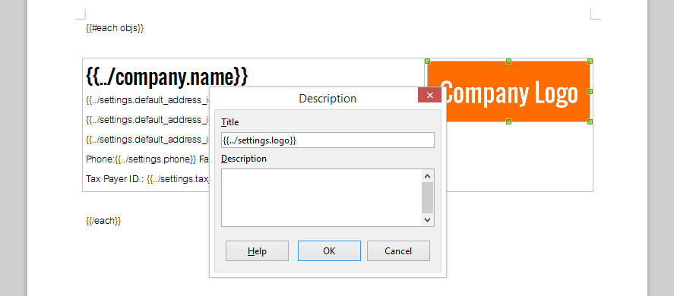Click the {{../company.name}} heading
Screen dimensions: 674x296
166,77
